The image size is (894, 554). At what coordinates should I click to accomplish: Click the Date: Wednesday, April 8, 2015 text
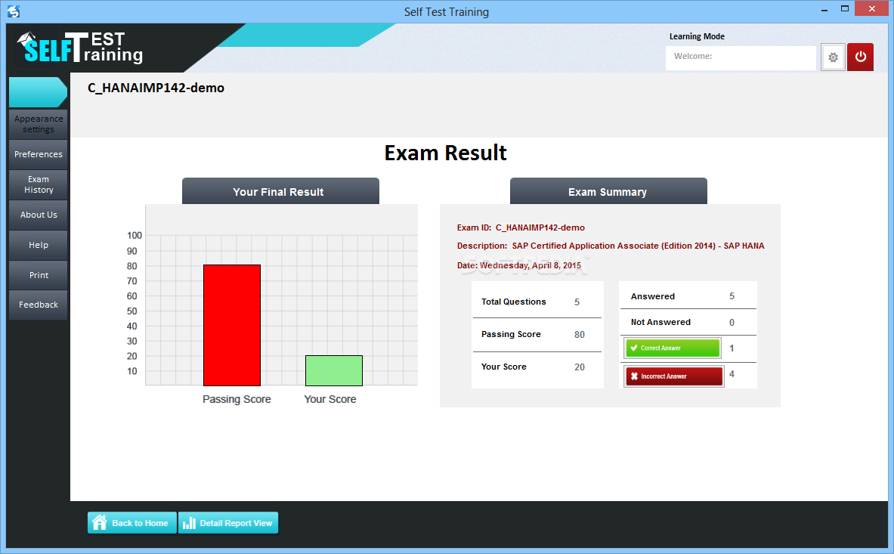(x=519, y=265)
